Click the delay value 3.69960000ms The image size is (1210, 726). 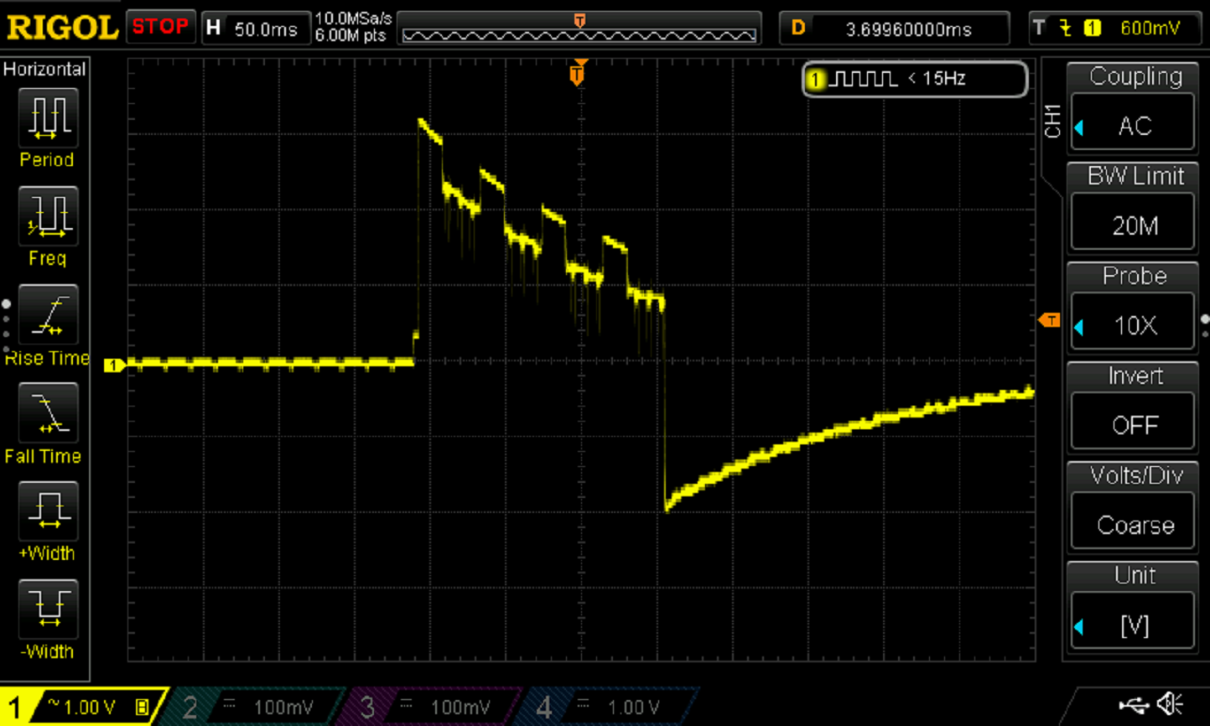[908, 29]
